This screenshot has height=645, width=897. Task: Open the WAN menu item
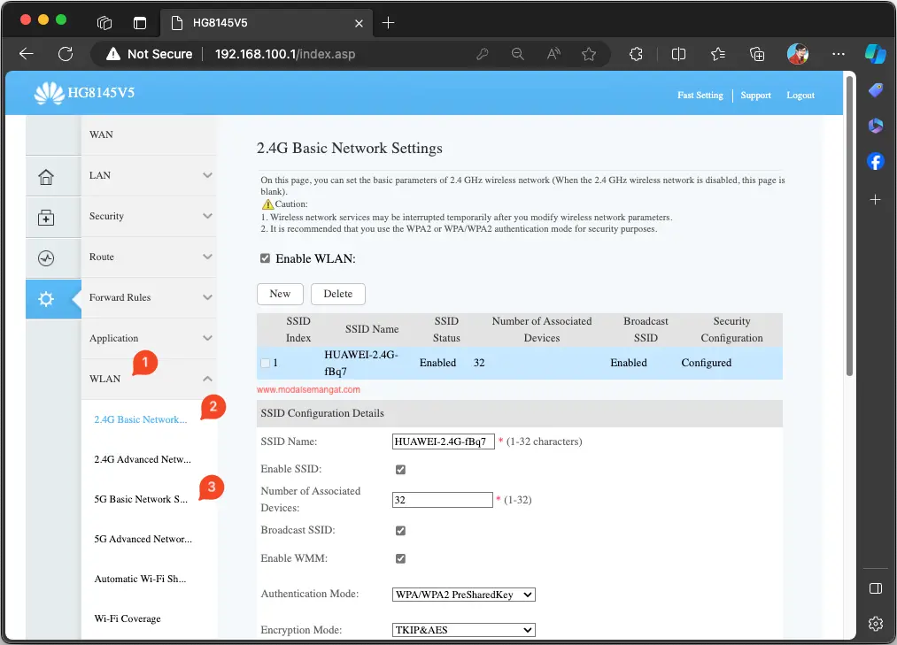tap(101, 134)
